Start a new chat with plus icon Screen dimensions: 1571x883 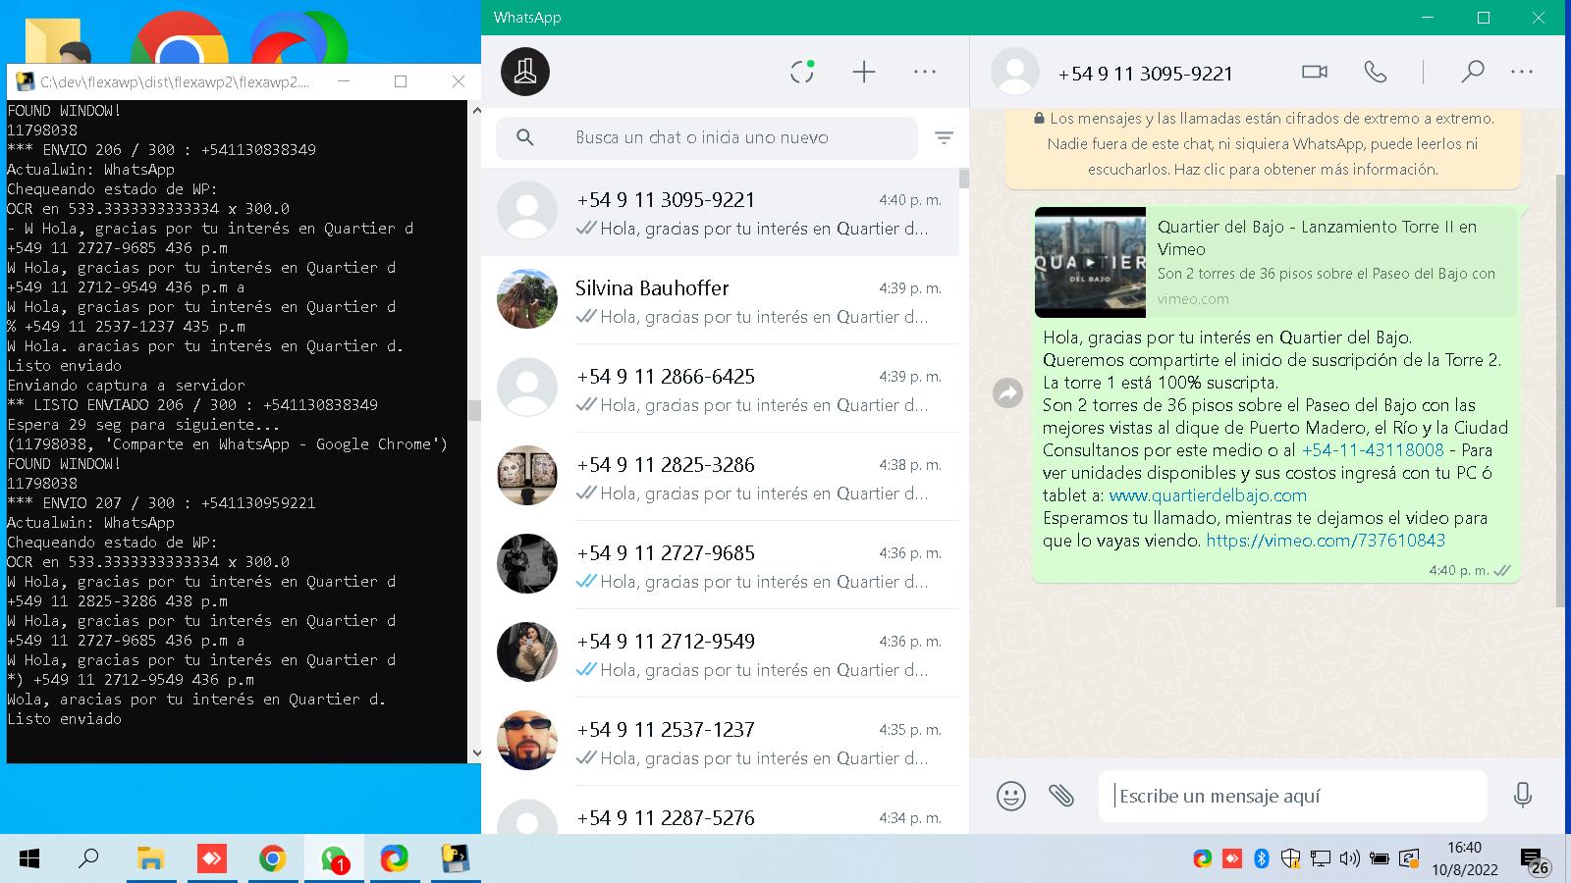(x=863, y=72)
